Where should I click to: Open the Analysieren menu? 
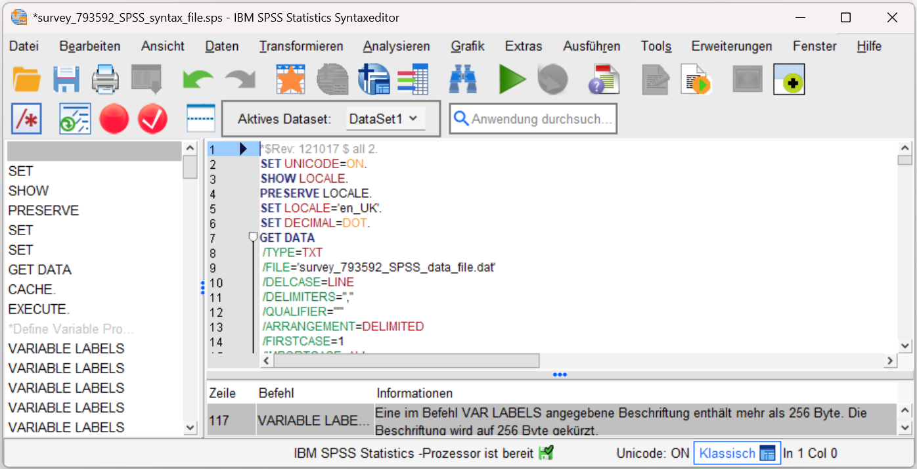point(396,46)
